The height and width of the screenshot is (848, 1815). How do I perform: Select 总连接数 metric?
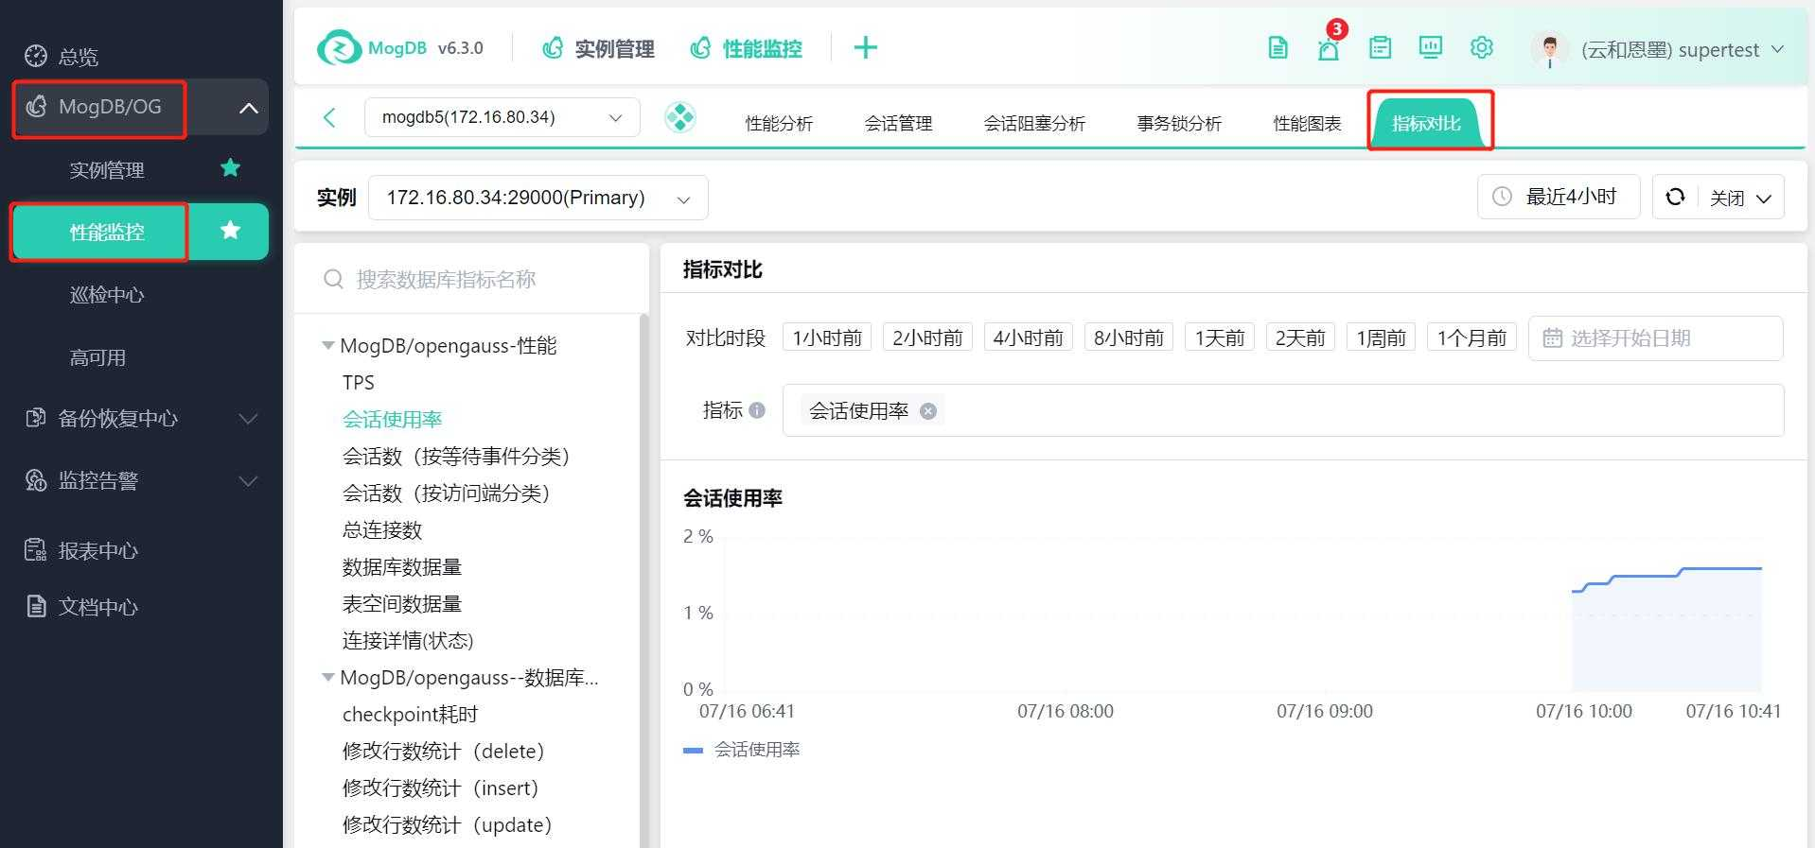click(382, 529)
